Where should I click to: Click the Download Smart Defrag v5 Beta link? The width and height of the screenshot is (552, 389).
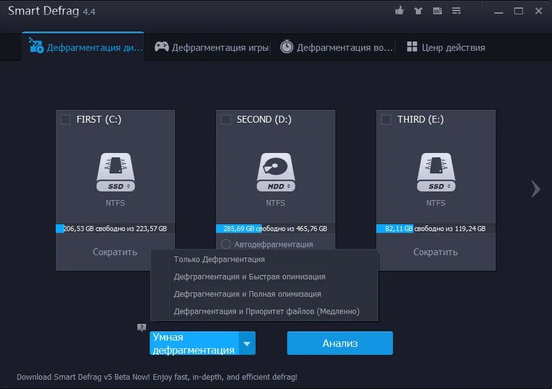[x=157, y=377]
